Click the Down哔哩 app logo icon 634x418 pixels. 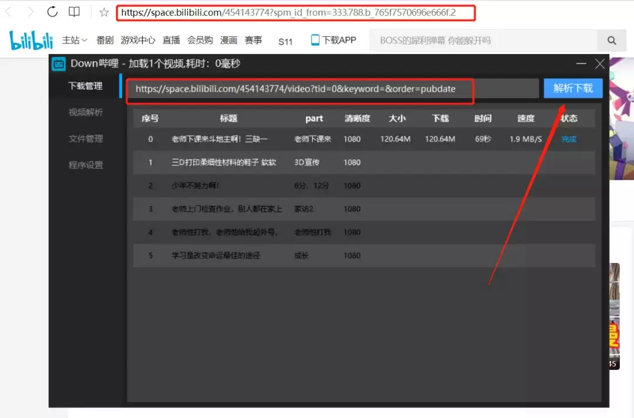pyautogui.click(x=59, y=64)
